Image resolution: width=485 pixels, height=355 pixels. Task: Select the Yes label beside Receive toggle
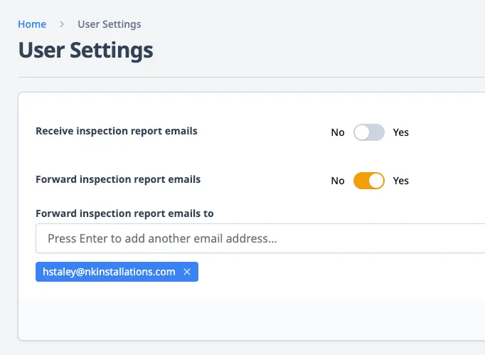(x=401, y=132)
